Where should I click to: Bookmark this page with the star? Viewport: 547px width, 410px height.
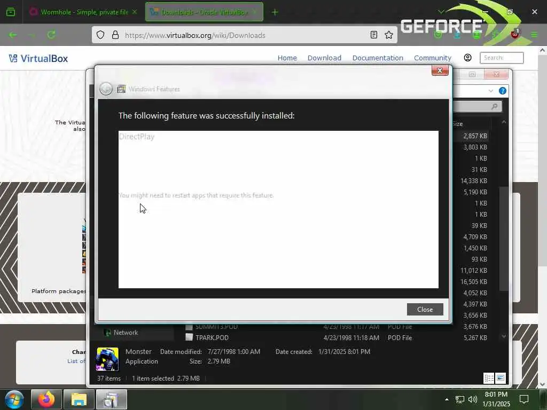(389, 35)
